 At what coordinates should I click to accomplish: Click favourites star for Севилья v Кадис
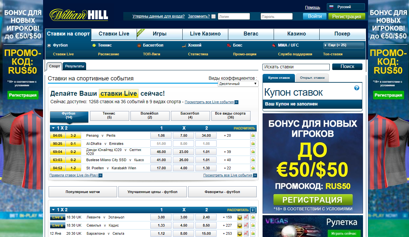(253, 225)
